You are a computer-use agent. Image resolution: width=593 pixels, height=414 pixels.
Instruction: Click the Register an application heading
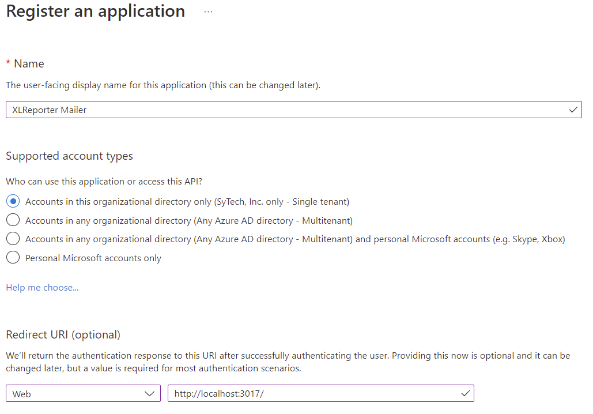tap(96, 12)
